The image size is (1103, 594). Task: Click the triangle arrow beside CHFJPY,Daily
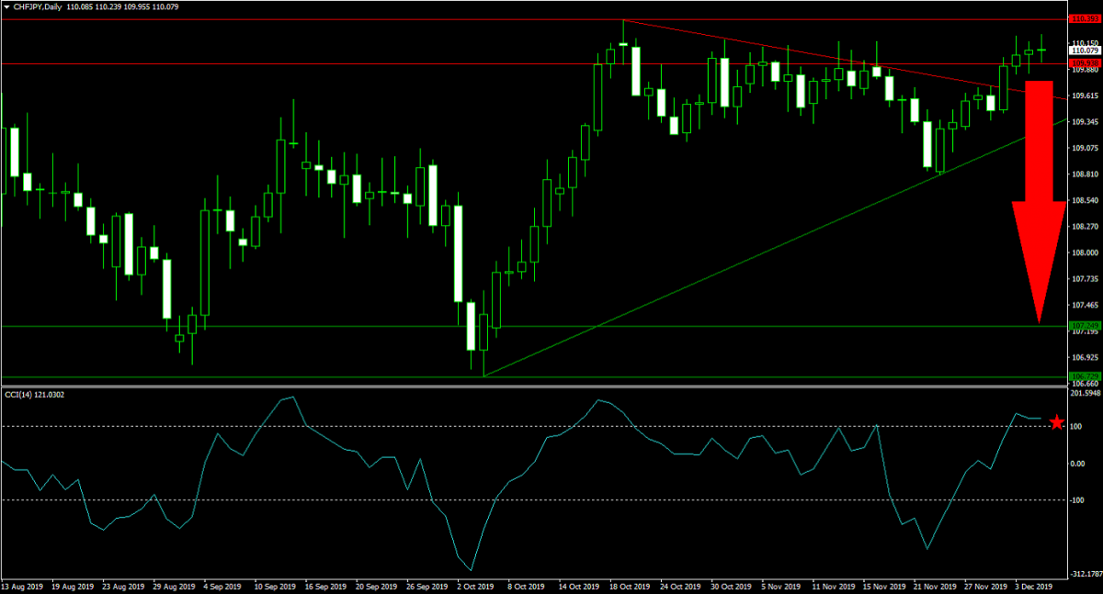pyautogui.click(x=6, y=6)
